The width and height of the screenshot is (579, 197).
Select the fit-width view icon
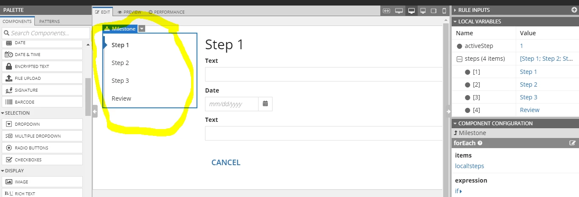pyautogui.click(x=386, y=11)
